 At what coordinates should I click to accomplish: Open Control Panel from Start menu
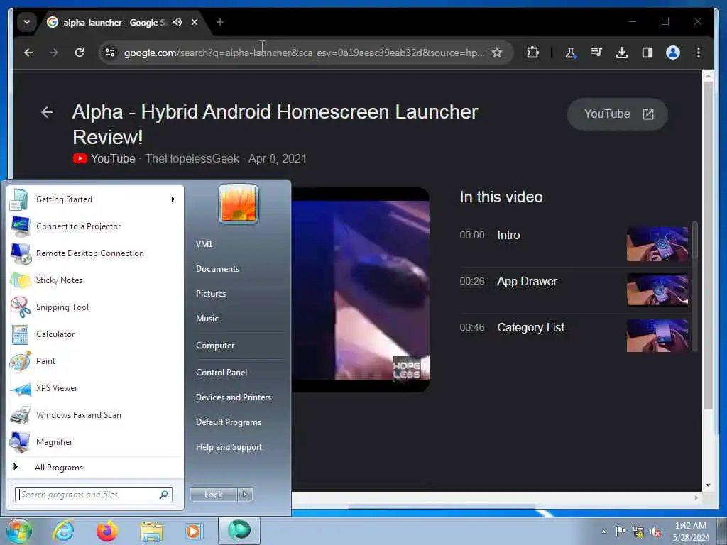(x=222, y=372)
